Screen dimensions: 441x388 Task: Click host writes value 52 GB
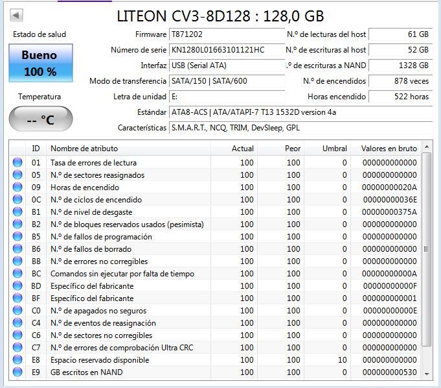click(400, 50)
